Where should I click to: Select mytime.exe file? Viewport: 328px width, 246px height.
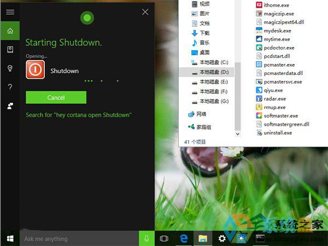(273, 39)
